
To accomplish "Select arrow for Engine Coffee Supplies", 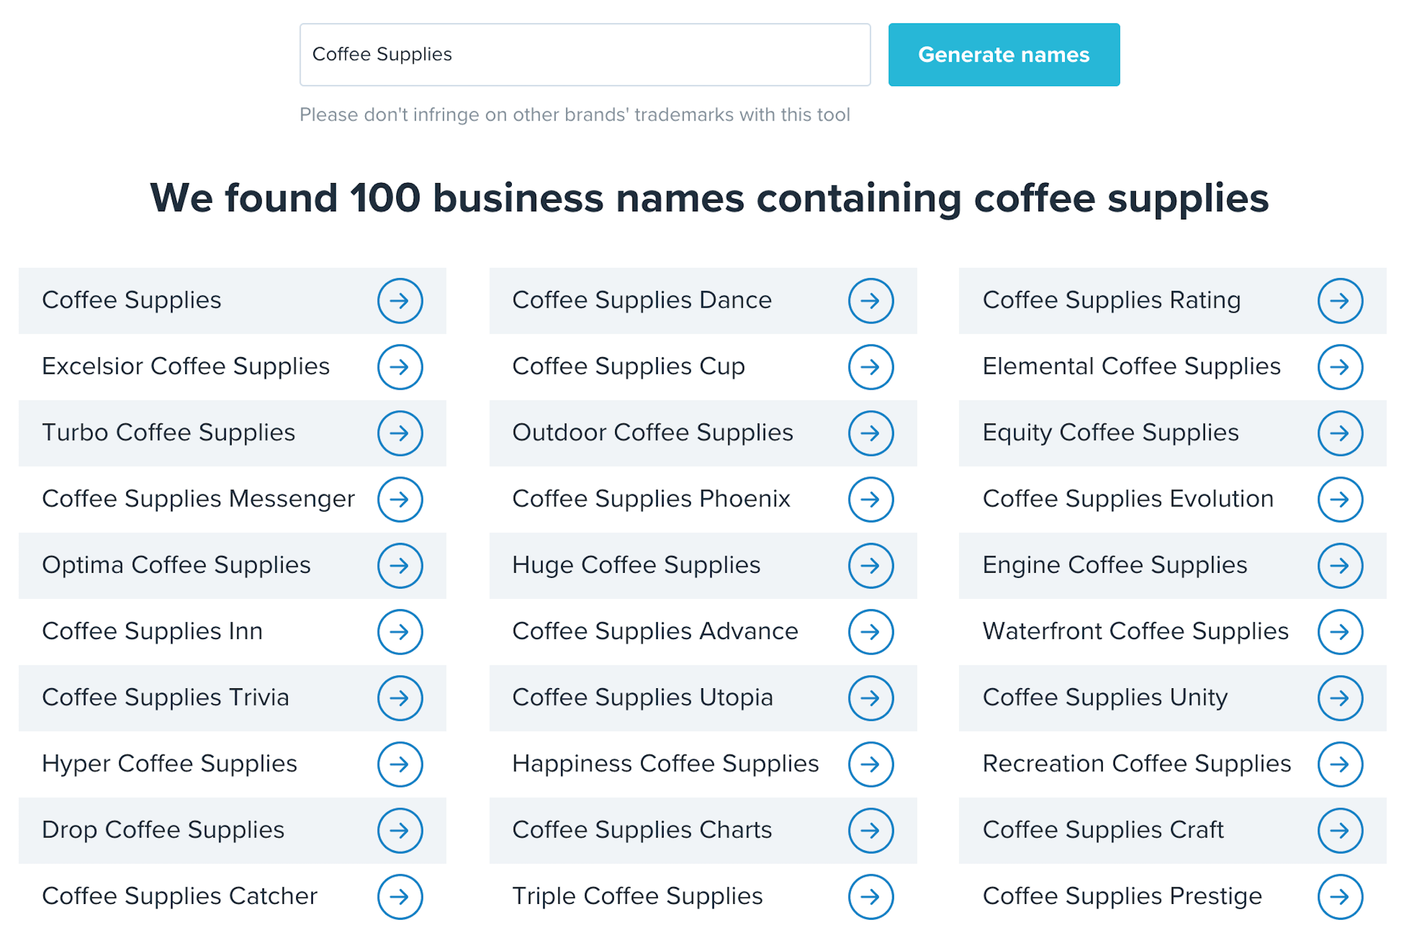I will pyautogui.click(x=1340, y=565).
